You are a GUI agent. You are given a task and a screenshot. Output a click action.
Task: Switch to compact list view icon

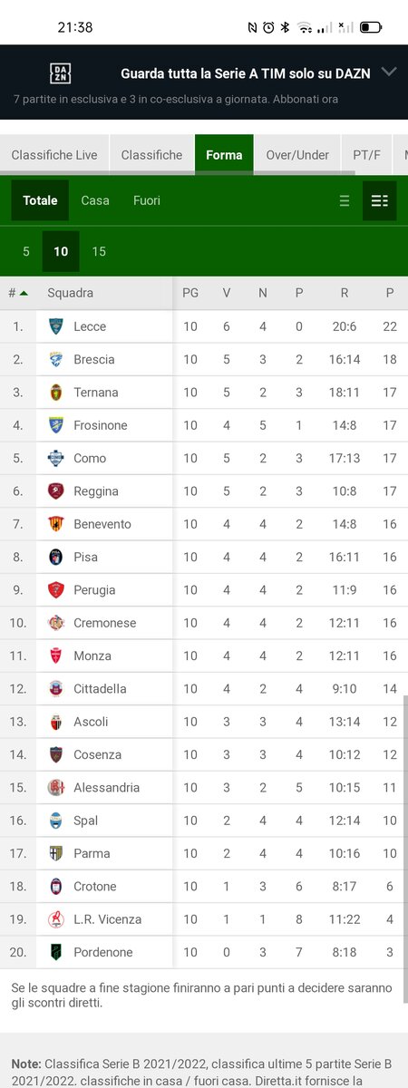(345, 201)
